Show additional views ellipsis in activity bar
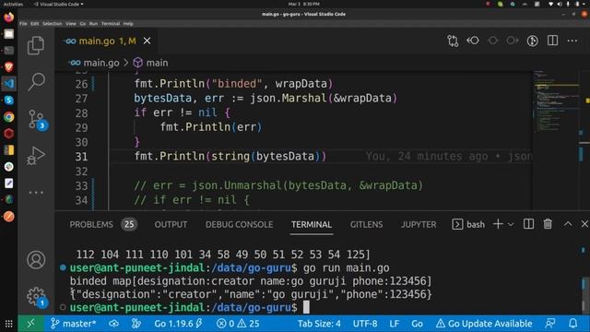 [x=36, y=193]
